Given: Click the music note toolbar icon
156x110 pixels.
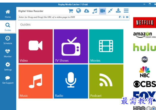Looking at the screenshot, I should (x=95, y=11).
